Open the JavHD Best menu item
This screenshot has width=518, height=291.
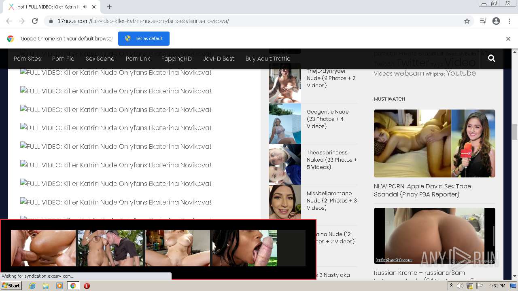coord(219,59)
